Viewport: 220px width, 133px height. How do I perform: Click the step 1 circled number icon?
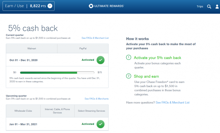coord(129,58)
